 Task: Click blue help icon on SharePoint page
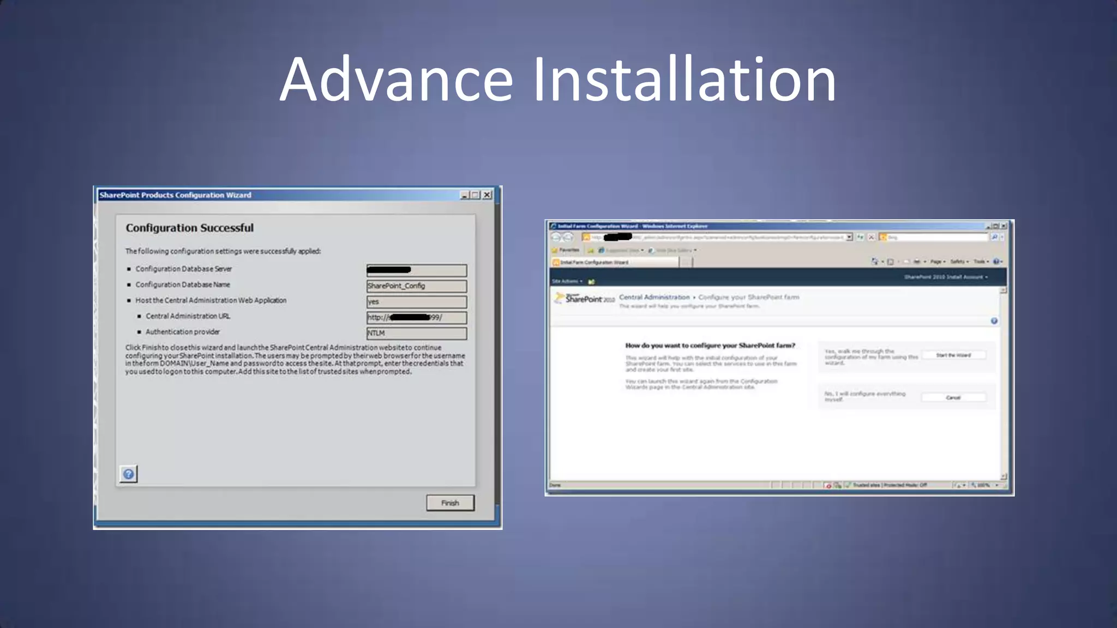click(x=994, y=321)
